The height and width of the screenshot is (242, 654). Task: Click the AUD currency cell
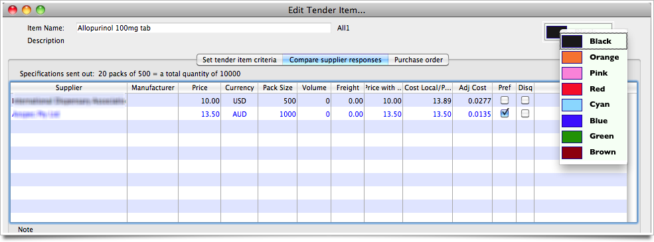240,114
